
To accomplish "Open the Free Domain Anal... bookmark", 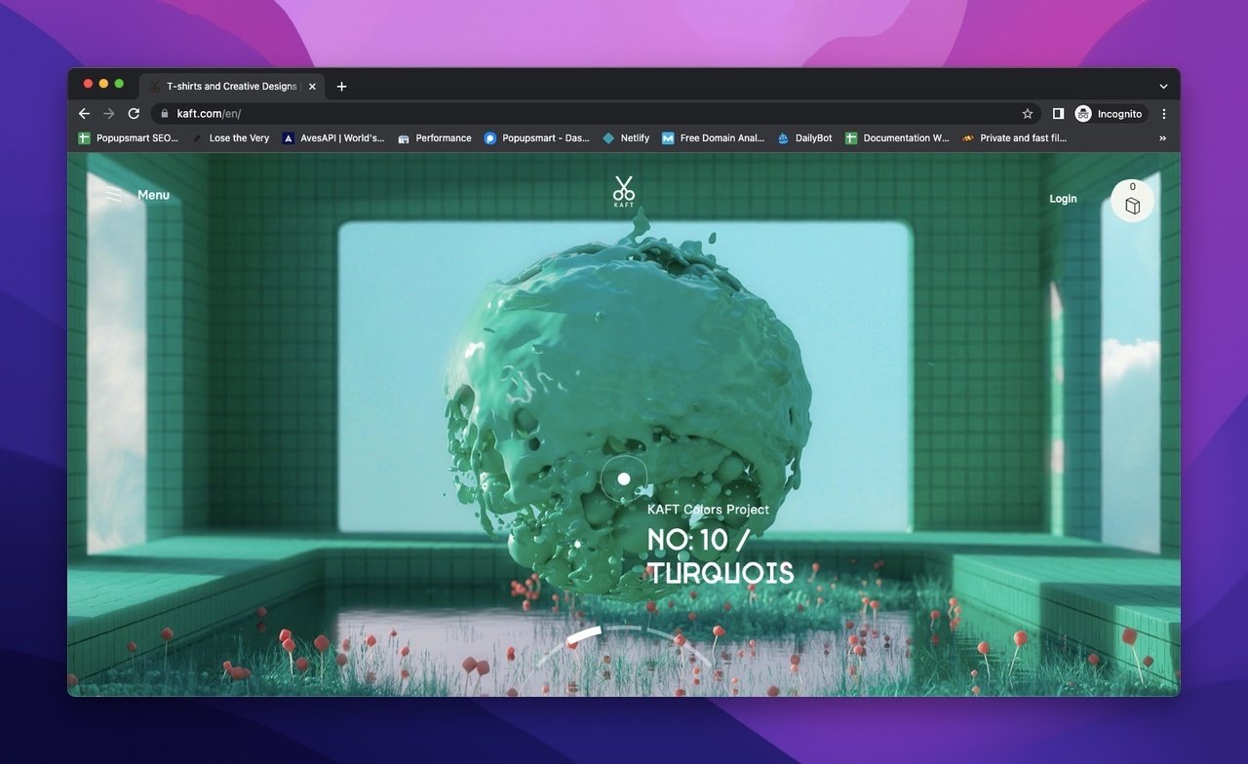I will click(713, 138).
